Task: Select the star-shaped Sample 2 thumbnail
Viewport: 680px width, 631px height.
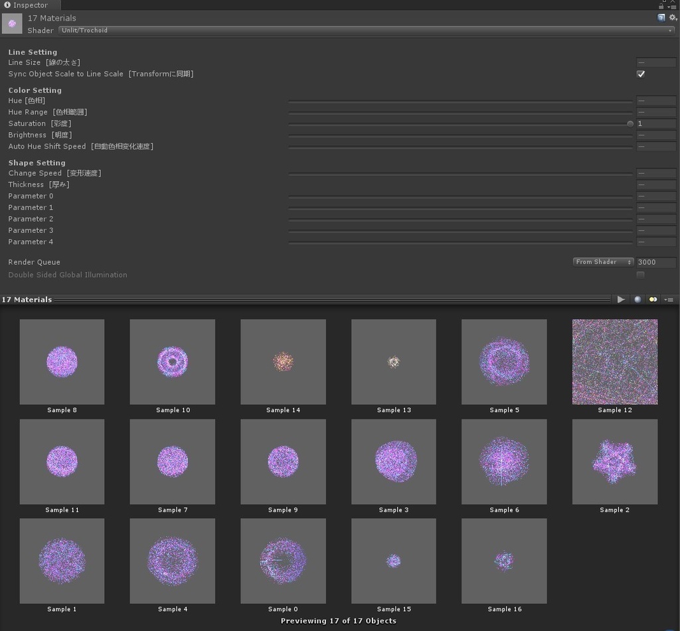Action: [x=615, y=462]
